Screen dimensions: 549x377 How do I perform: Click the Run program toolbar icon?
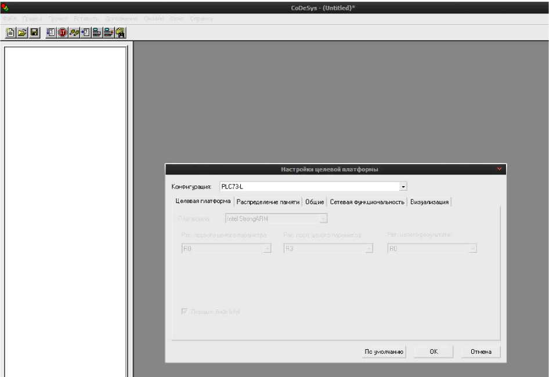50,32
